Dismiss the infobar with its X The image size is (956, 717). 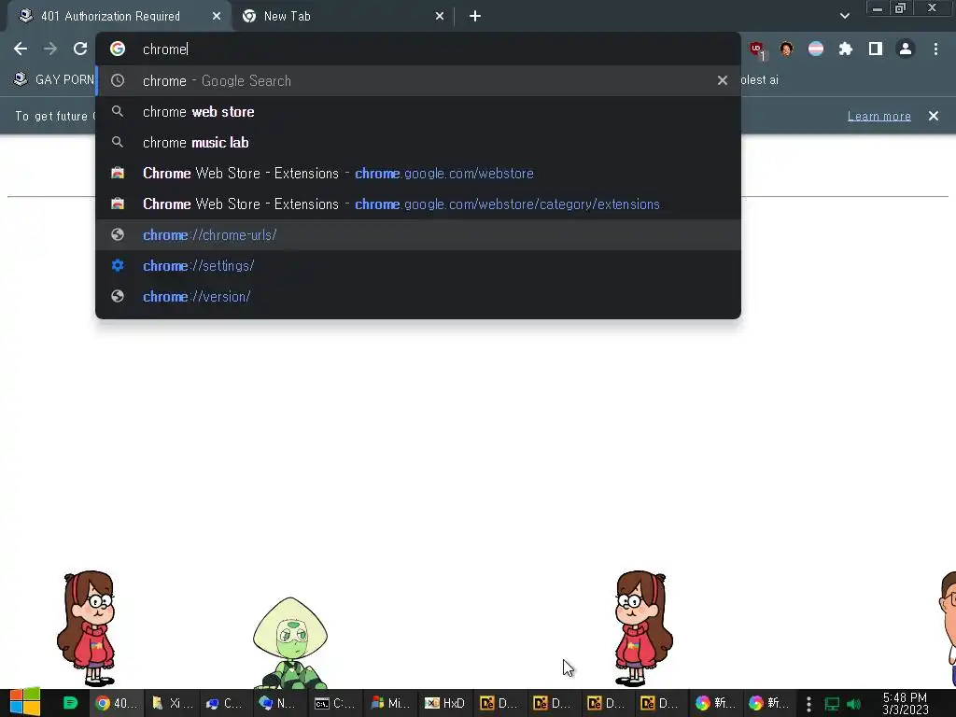coord(933,116)
